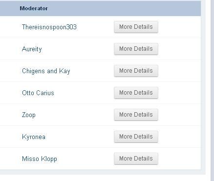Select the Kyronea moderator name
This screenshot has height=181, width=214.
tap(34, 137)
